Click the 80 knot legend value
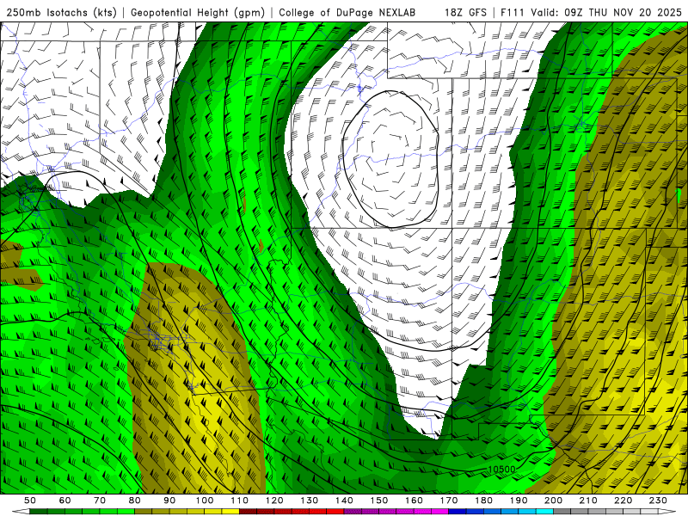Screen dimensions: 688x516 (x=135, y=501)
